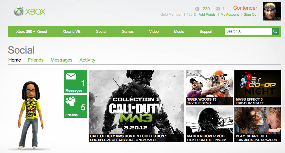Screen dimensions: 285x153
Task: Switch to the Activity tab
Action: [x=87, y=60]
